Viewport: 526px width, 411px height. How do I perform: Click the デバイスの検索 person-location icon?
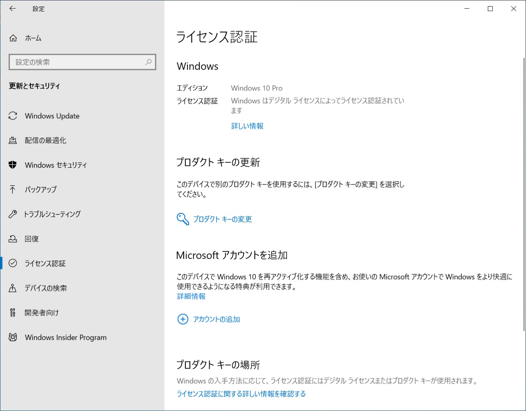(13, 288)
